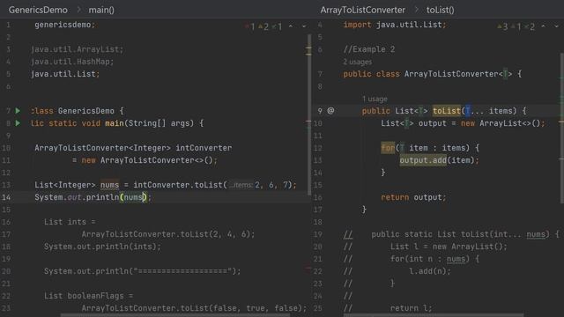
Task: Click the @ gutter icon beside toList
Action: [x=330, y=111]
